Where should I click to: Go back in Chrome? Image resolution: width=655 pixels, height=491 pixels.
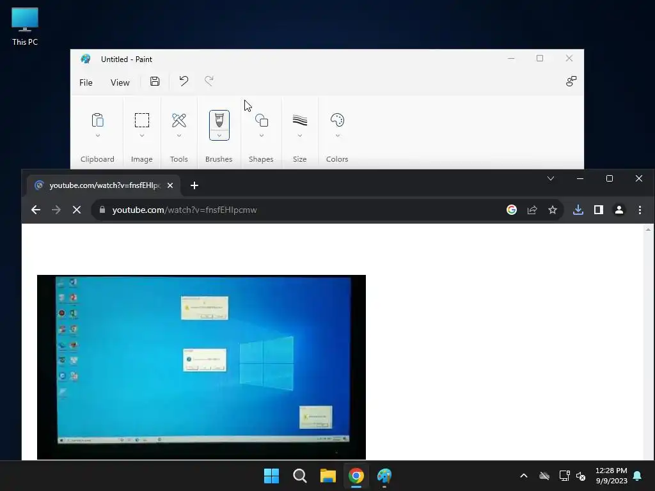(x=36, y=210)
